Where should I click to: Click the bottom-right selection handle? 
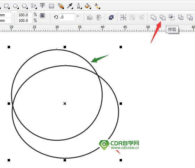click(x=121, y=160)
